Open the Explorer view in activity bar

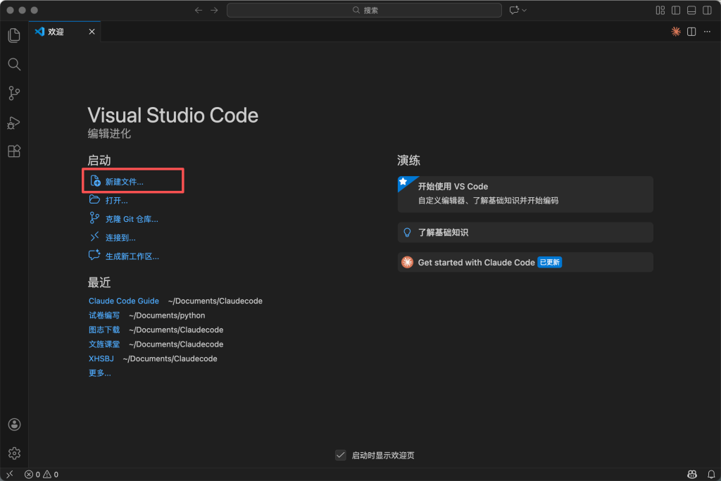(x=14, y=35)
